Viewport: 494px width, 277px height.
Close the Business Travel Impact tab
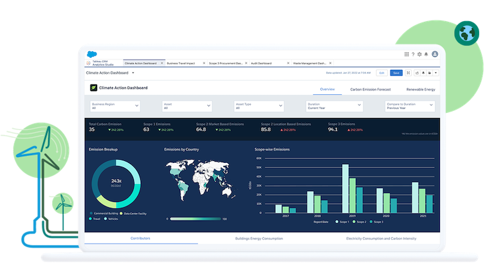204,63
